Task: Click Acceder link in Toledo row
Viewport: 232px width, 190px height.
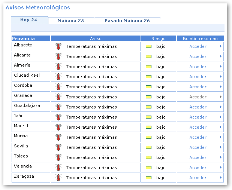Action: coord(198,157)
